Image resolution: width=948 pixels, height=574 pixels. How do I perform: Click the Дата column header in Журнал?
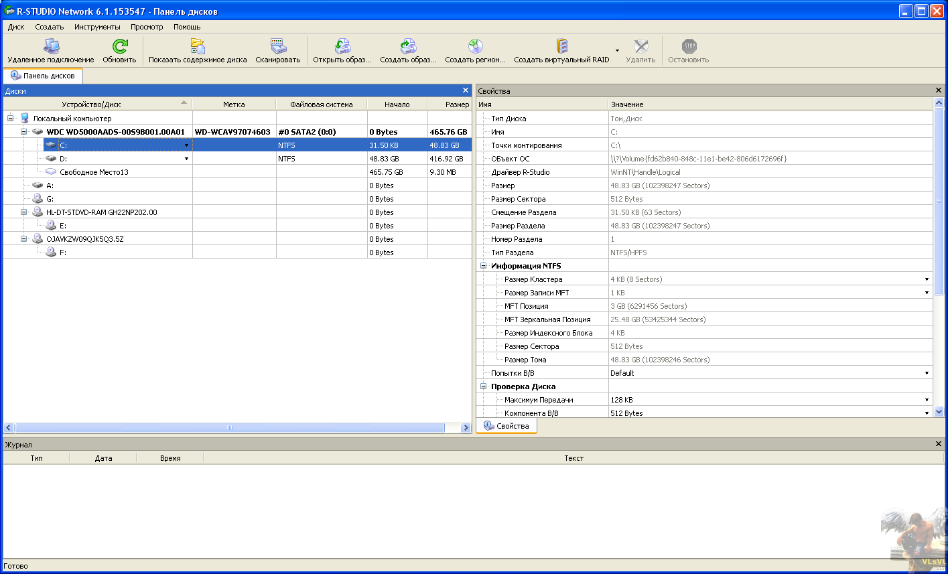point(103,458)
